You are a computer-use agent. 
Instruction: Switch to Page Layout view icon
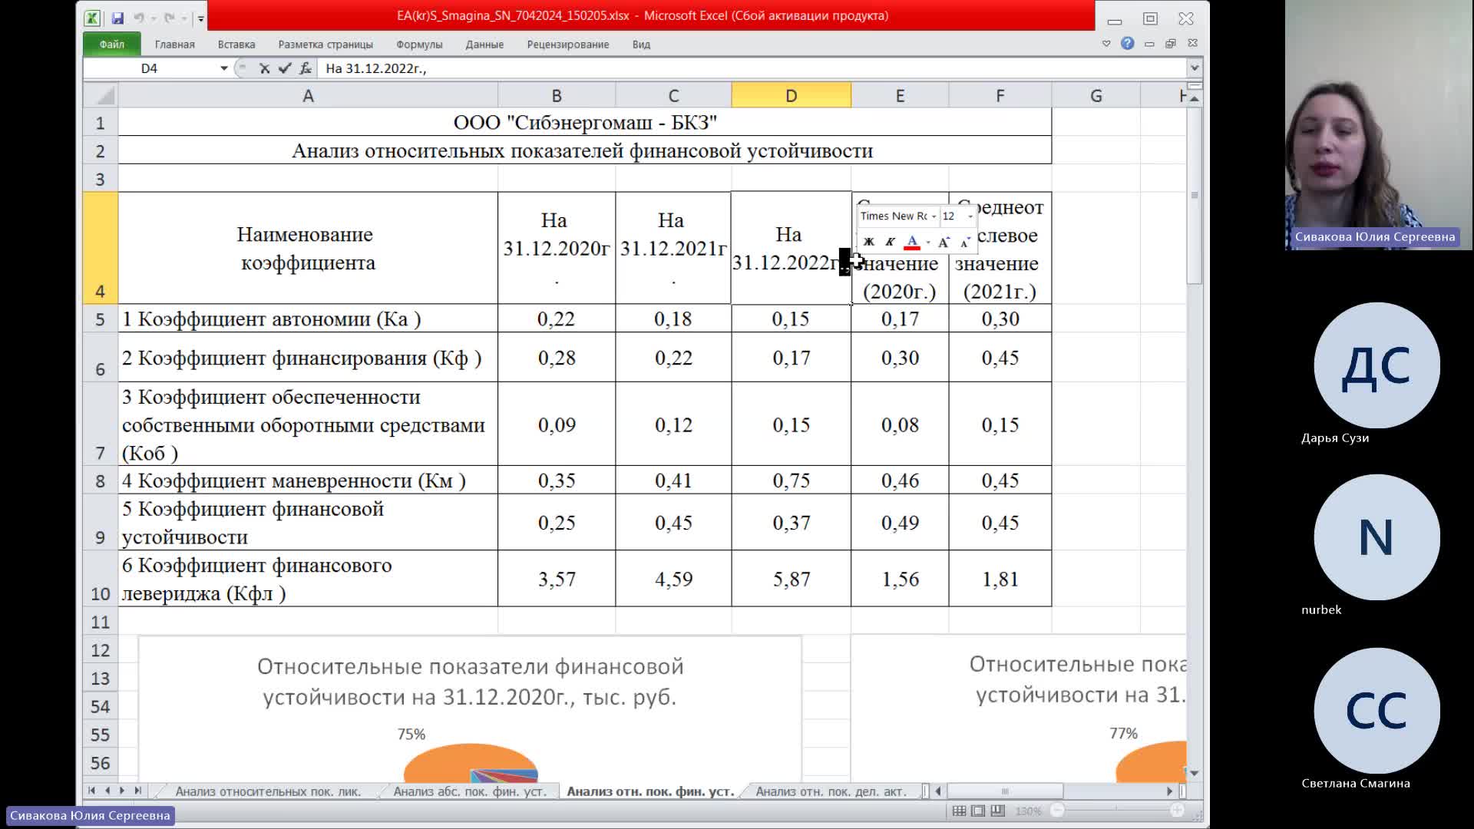[x=978, y=811]
